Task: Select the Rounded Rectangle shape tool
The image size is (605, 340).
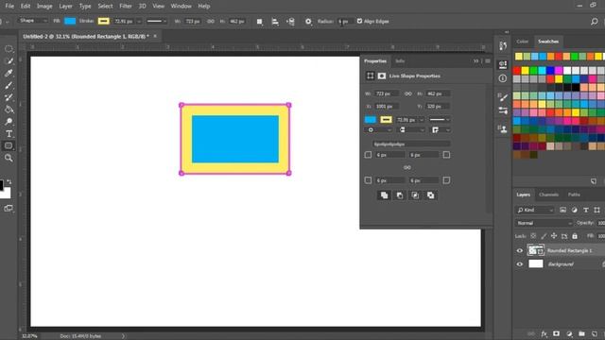Action: [x=9, y=145]
